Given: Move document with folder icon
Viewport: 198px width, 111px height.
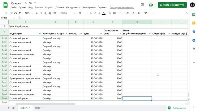Looking at the screenshot, I should (x=30, y=3).
